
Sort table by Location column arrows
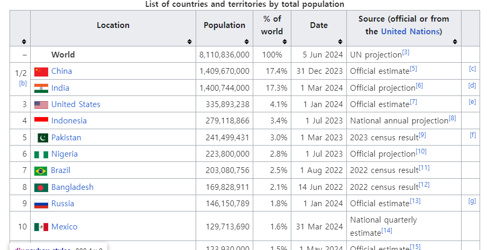(x=190, y=42)
